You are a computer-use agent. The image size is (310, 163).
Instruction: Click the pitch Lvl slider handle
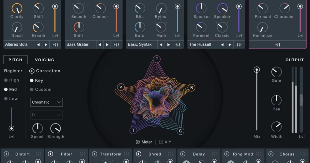tap(11, 128)
